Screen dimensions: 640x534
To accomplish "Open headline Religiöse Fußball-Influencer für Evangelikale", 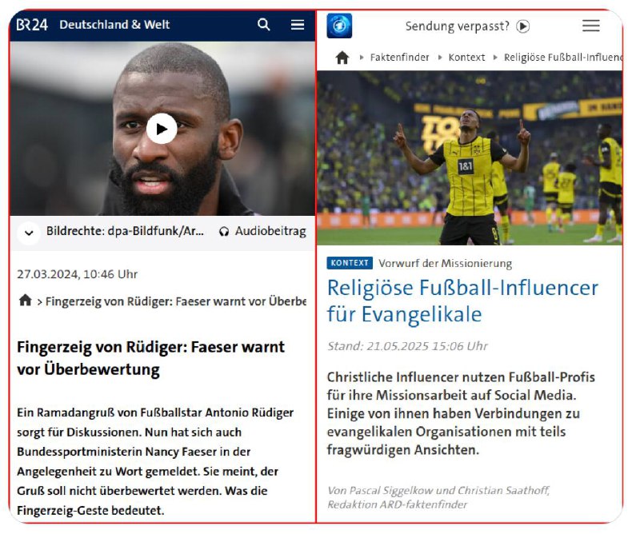I will pyautogui.click(x=462, y=301).
